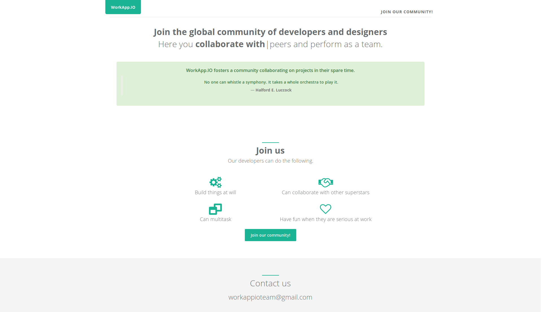Select the 'Can multitask' label
The height and width of the screenshot is (312, 545).
[x=215, y=219]
